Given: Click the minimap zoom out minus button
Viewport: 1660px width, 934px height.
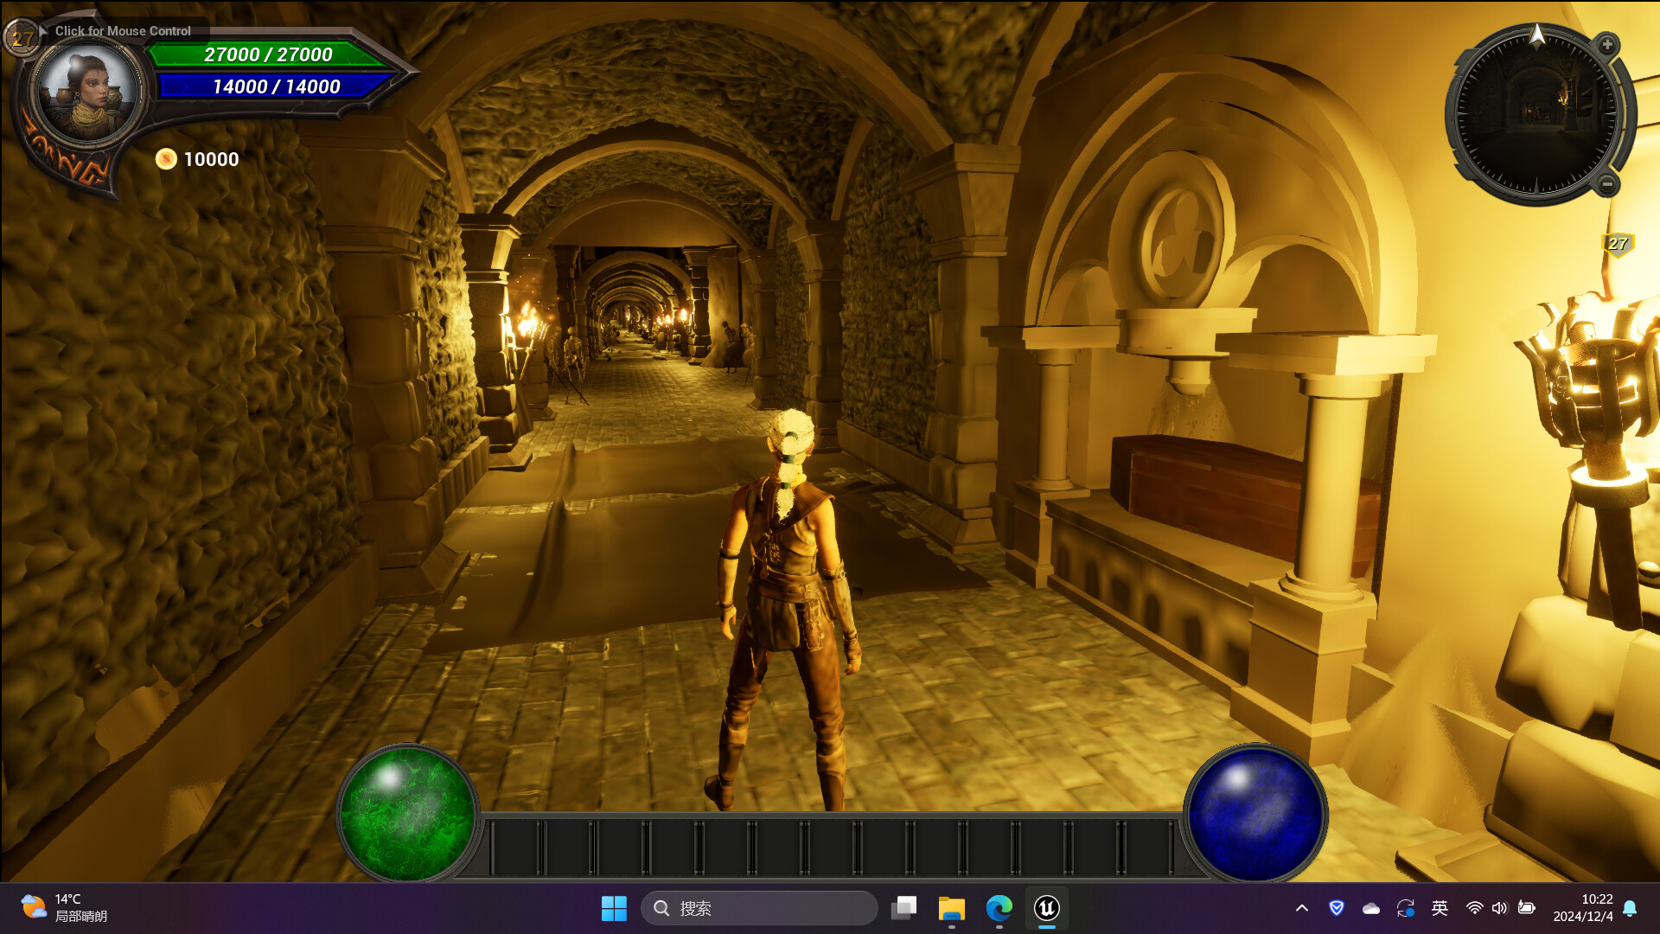Looking at the screenshot, I should (1607, 183).
